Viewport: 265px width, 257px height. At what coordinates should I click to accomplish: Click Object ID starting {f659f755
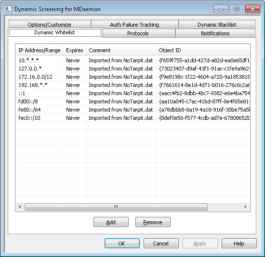(x=204, y=60)
